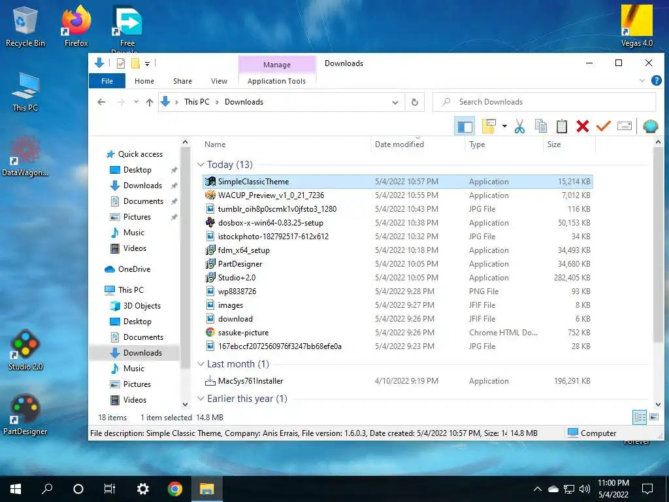669x502 pixels.
Task: Go up one folder level
Action: [x=150, y=102]
